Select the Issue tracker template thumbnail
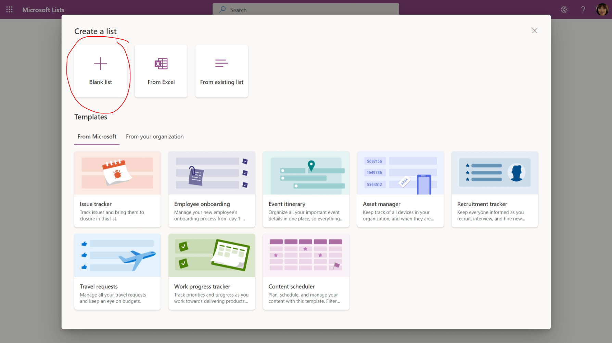This screenshot has height=343, width=612. 117,173
